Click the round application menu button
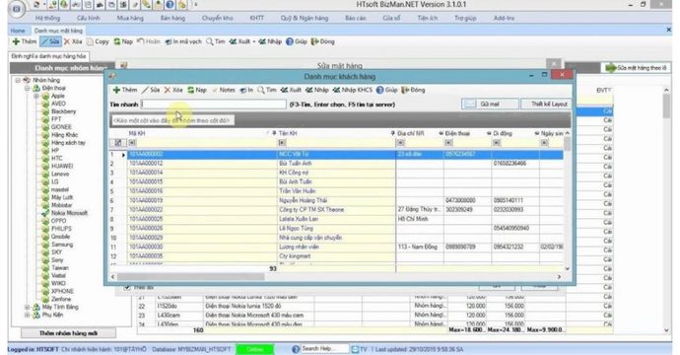 [16, 9]
